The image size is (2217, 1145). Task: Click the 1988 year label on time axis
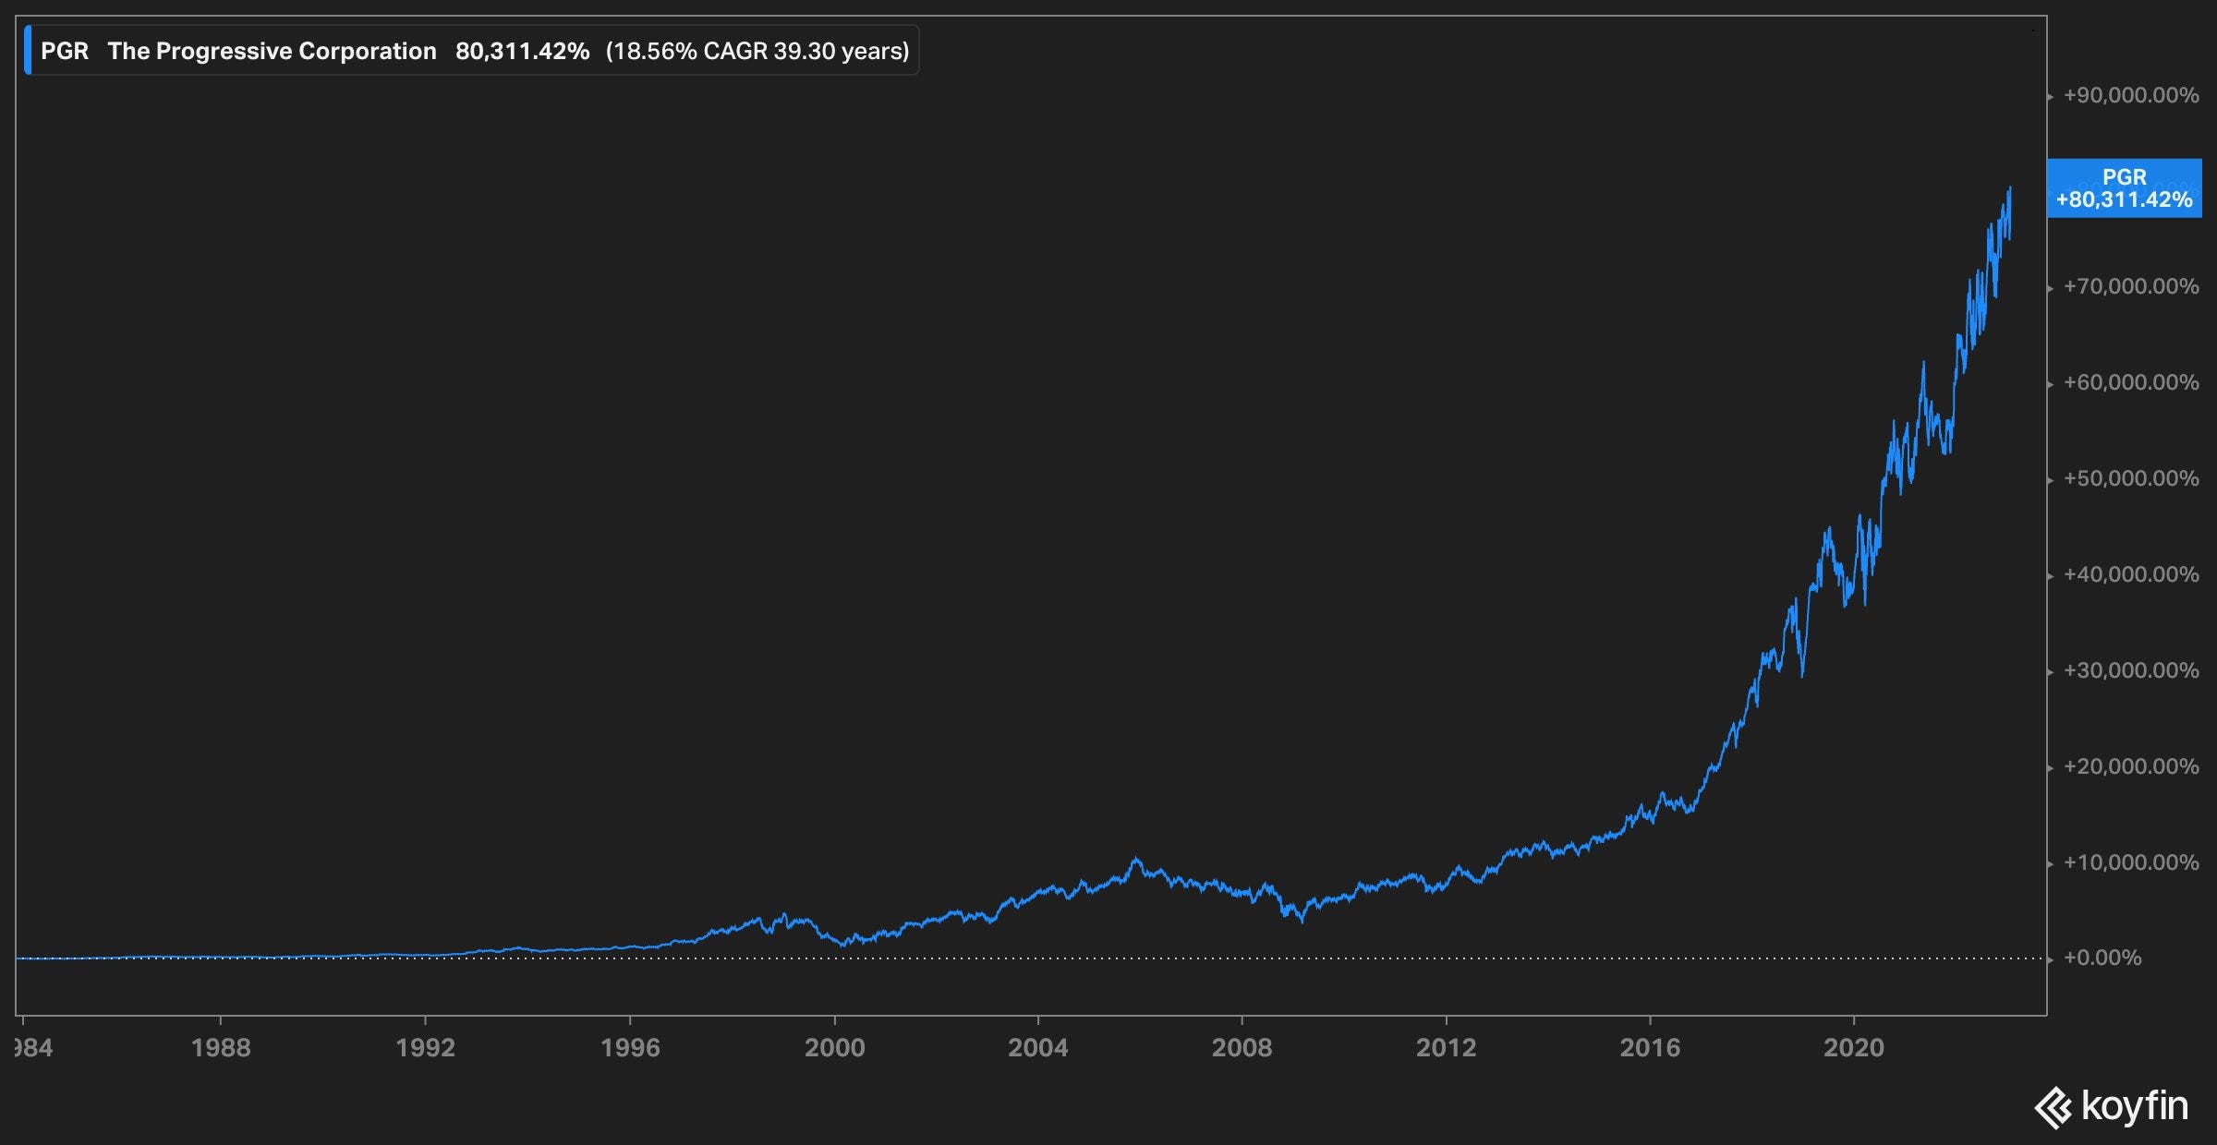click(x=221, y=1047)
